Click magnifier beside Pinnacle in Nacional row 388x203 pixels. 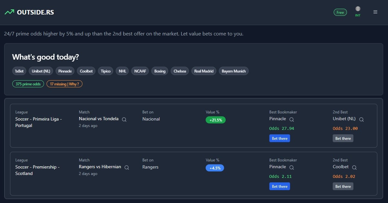coord(292,120)
